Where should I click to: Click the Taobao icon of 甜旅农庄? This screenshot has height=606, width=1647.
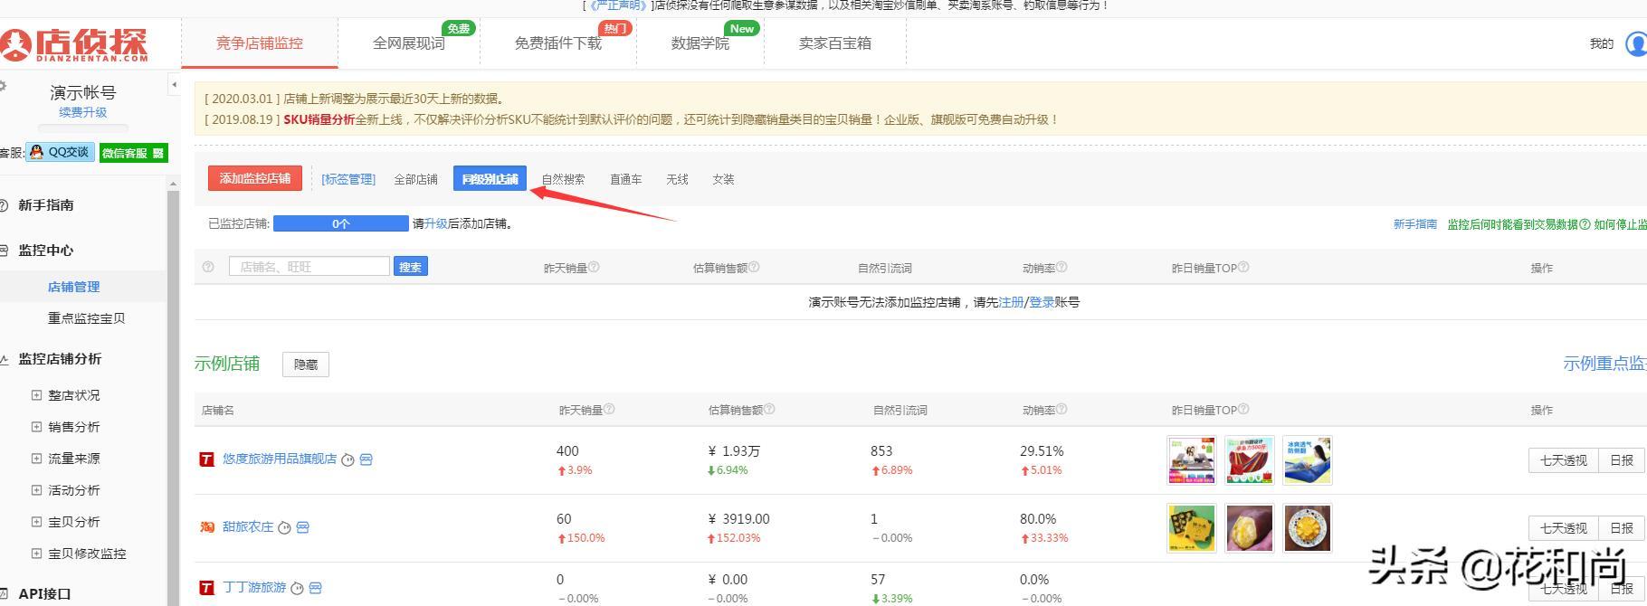[207, 526]
